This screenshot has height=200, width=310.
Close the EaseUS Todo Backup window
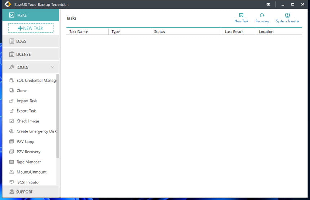tap(302, 4)
